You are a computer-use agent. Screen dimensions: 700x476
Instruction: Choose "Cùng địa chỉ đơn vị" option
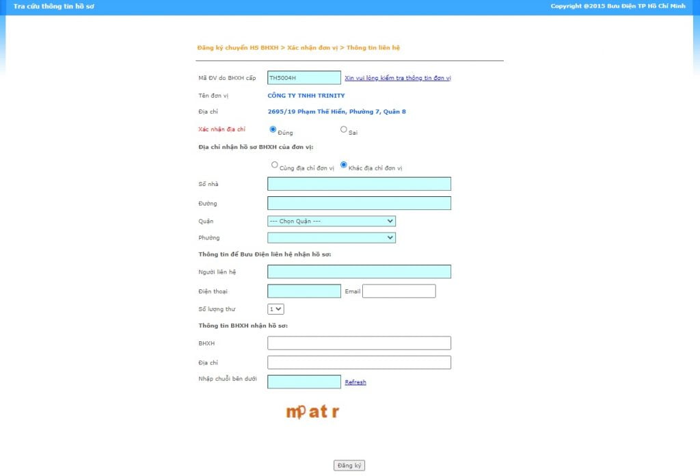[x=275, y=165]
